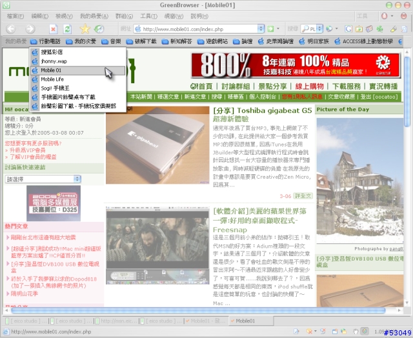Image resolution: width=413 pixels, height=338 pixels.
Task: Refresh the page with the green arrows icon
Action: click(x=67, y=29)
